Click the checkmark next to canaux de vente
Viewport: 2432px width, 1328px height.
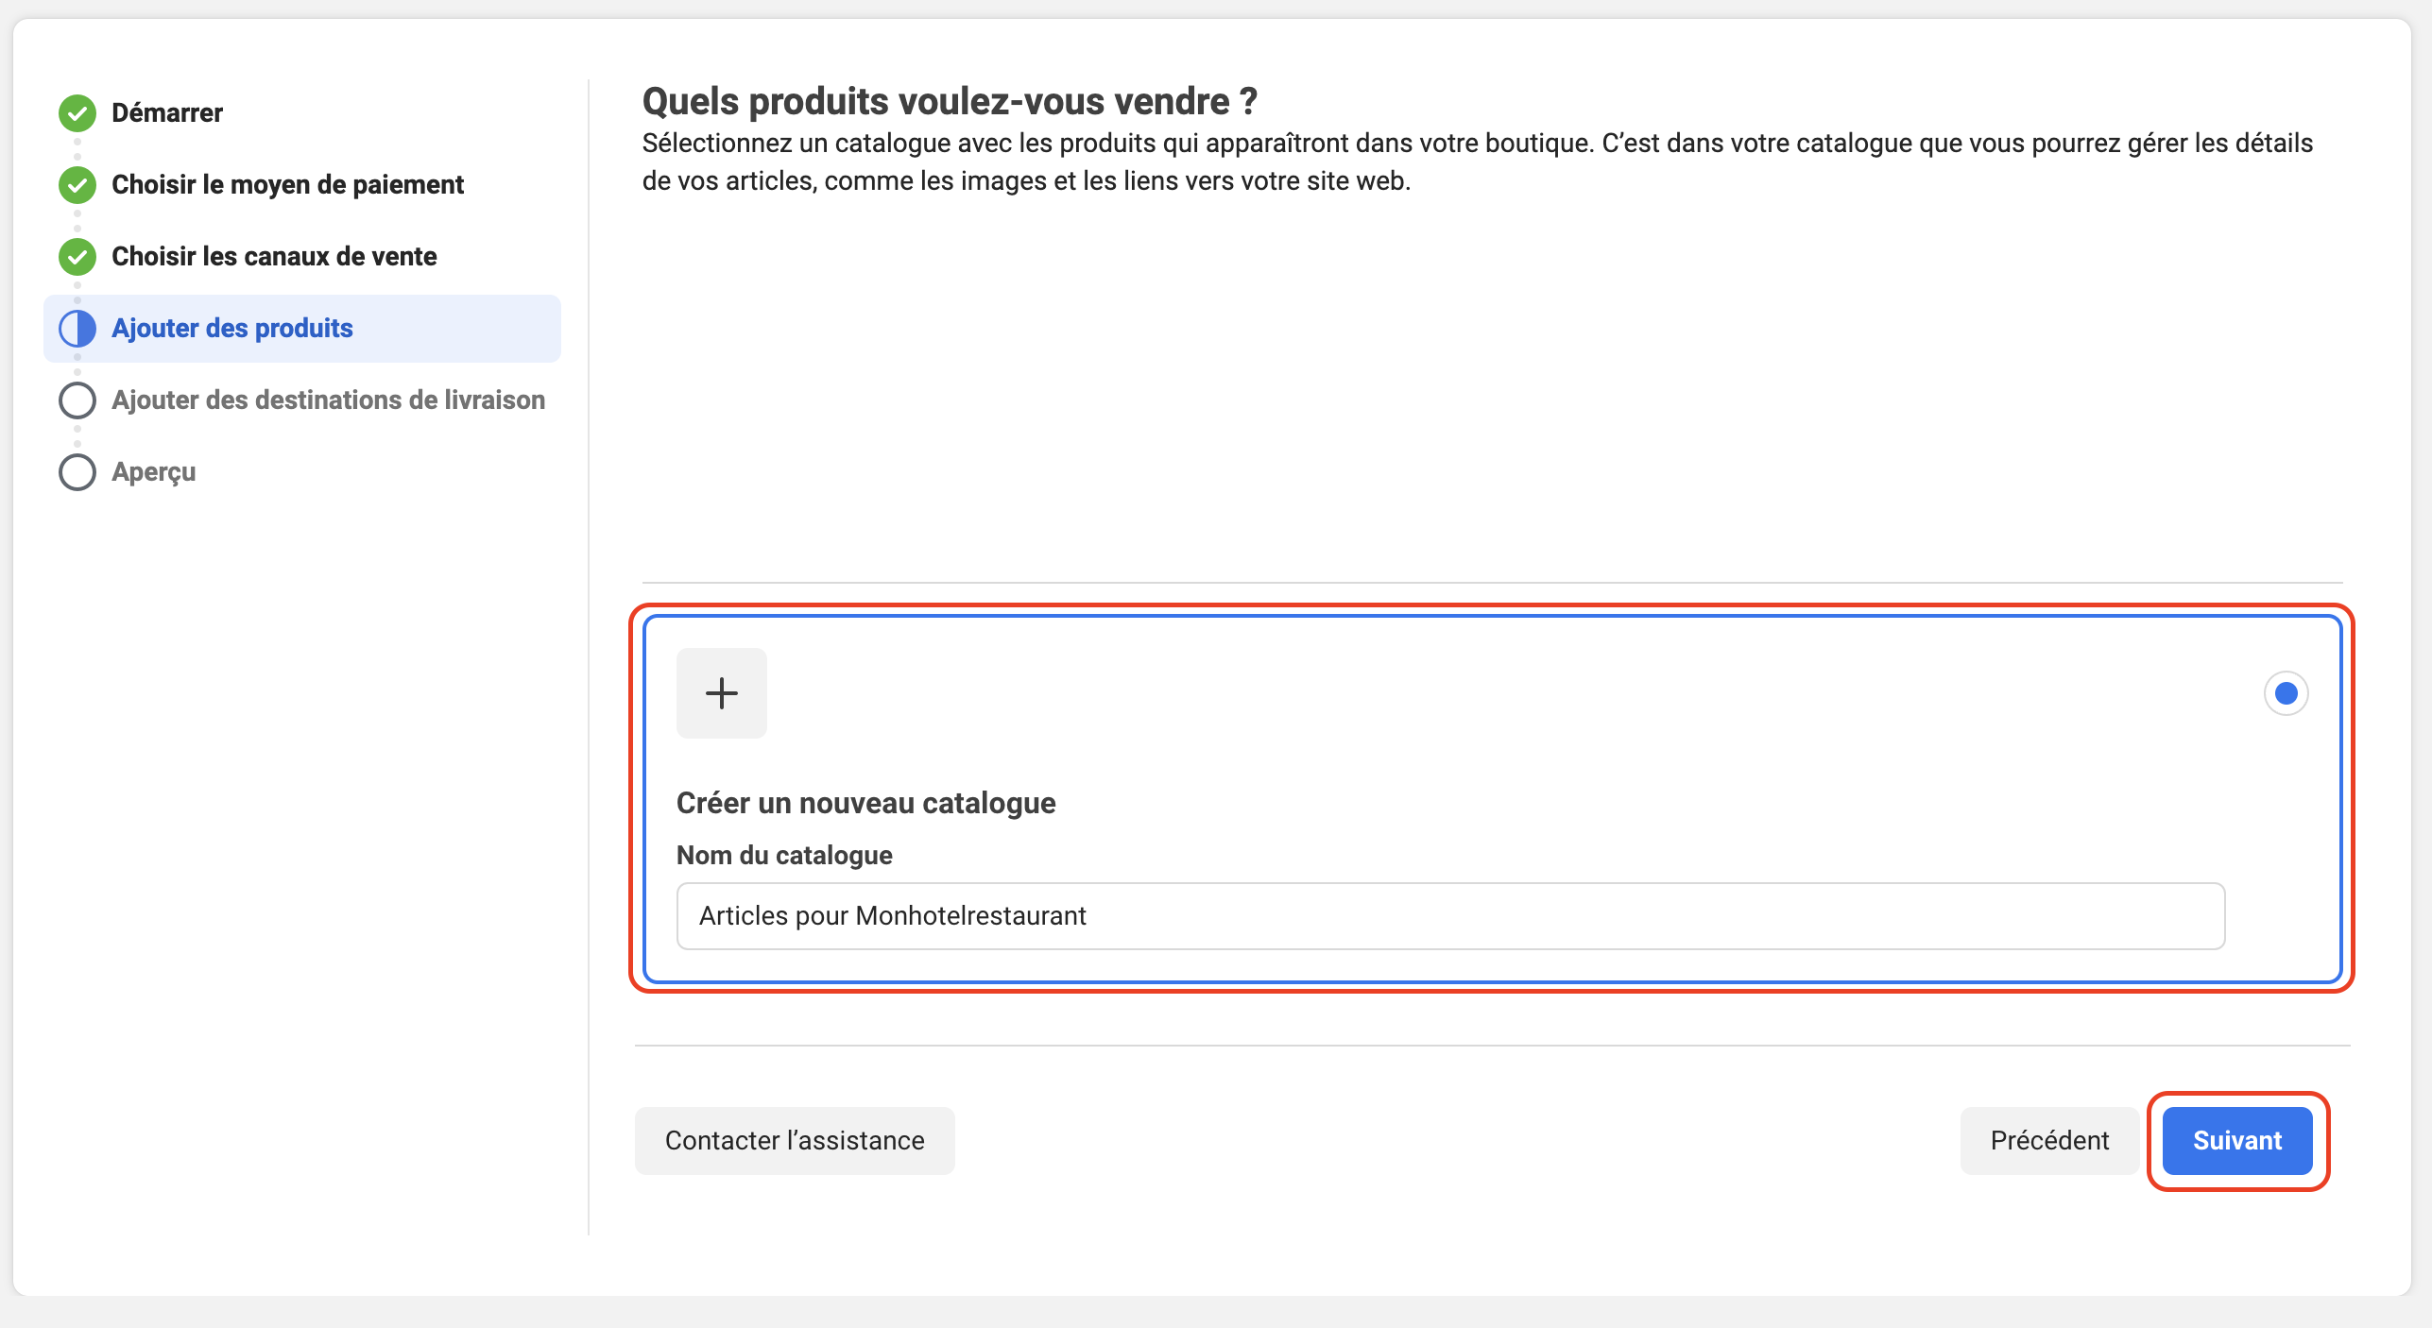pyautogui.click(x=77, y=257)
